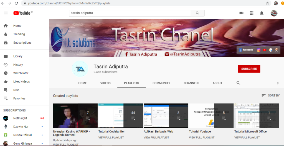Image resolution: width=284 pixels, height=146 pixels.
Task: Click the Instagram icon on banner
Action: [x=259, y=50]
